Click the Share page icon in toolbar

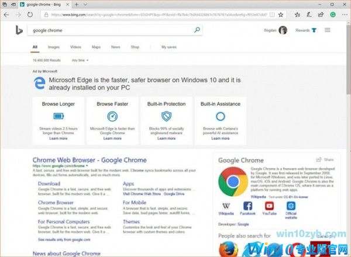(321, 15)
